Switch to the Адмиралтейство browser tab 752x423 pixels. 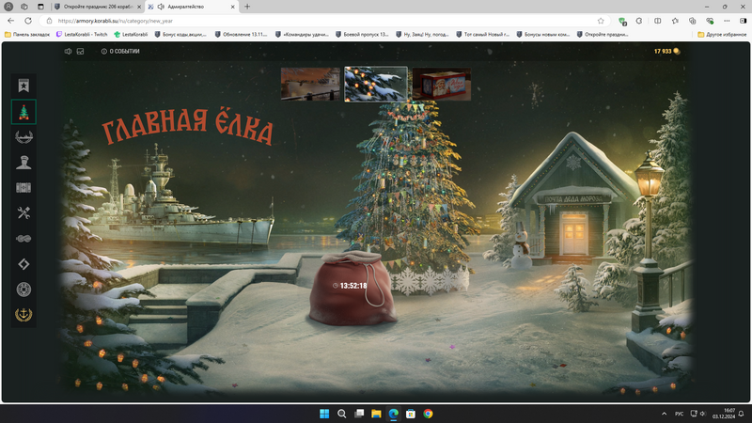pyautogui.click(x=192, y=7)
